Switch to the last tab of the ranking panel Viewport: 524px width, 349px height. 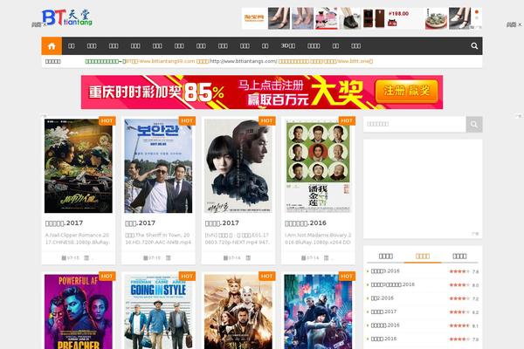coord(459,257)
